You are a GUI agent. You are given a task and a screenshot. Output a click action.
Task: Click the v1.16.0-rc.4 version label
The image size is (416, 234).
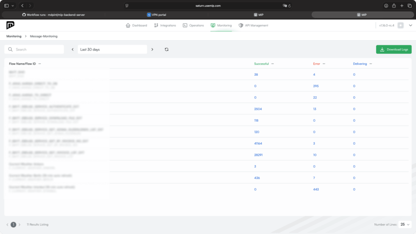click(387, 25)
